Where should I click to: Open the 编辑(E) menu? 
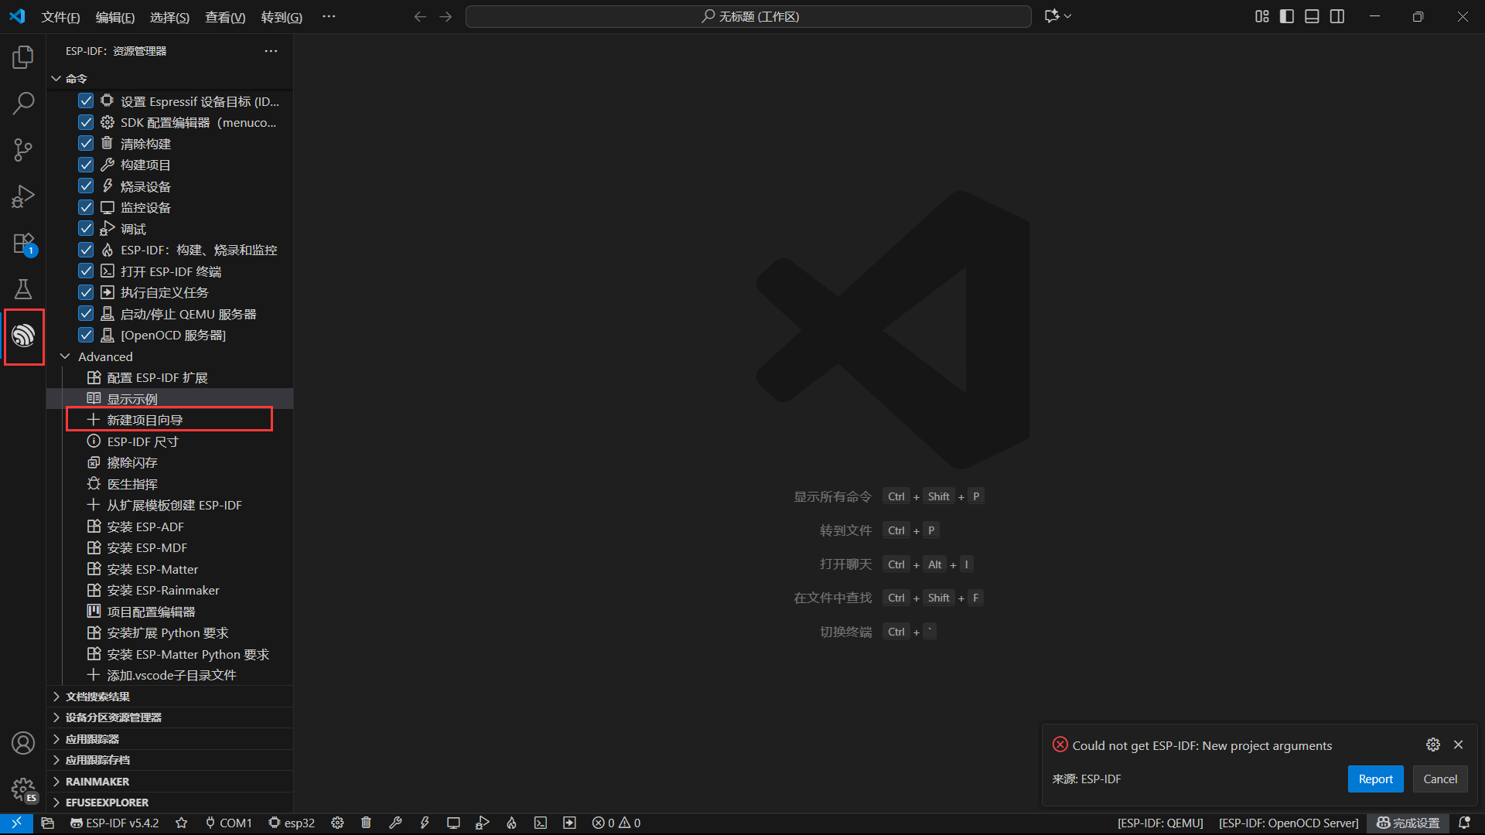[115, 17]
